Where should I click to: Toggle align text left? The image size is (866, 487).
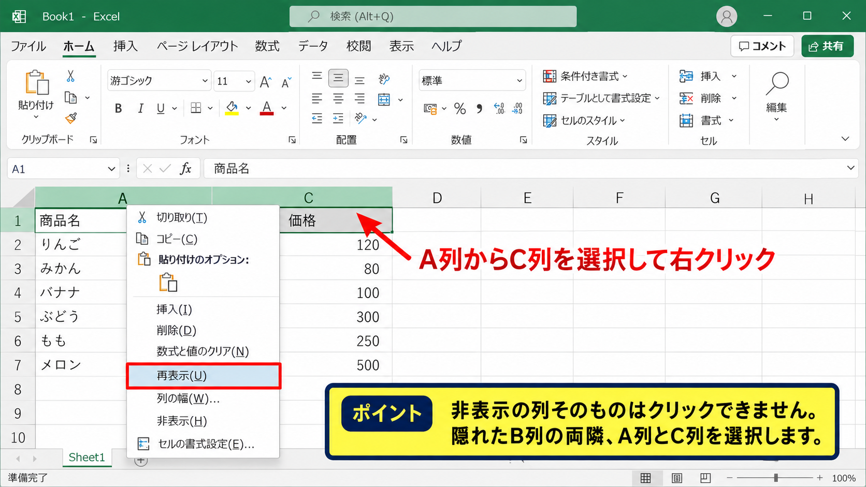pyautogui.click(x=317, y=99)
